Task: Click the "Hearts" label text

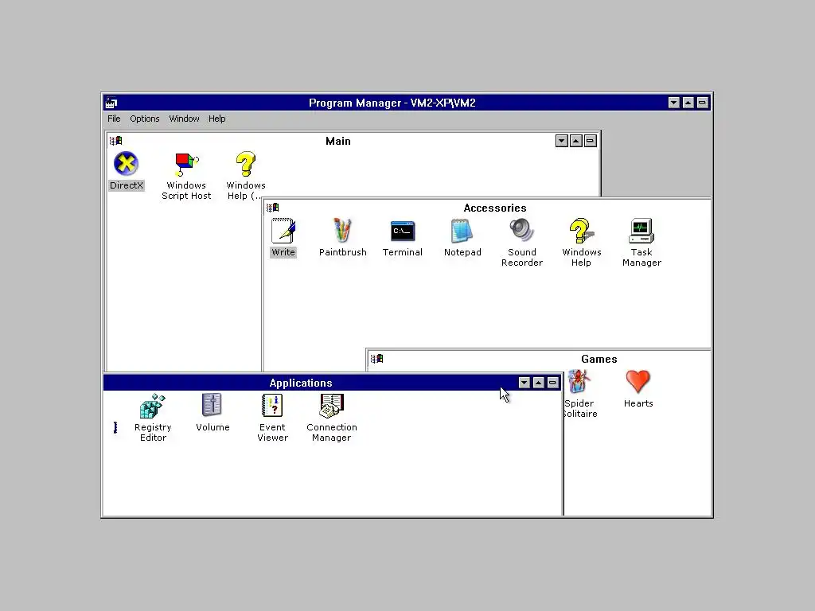Action: pos(638,403)
